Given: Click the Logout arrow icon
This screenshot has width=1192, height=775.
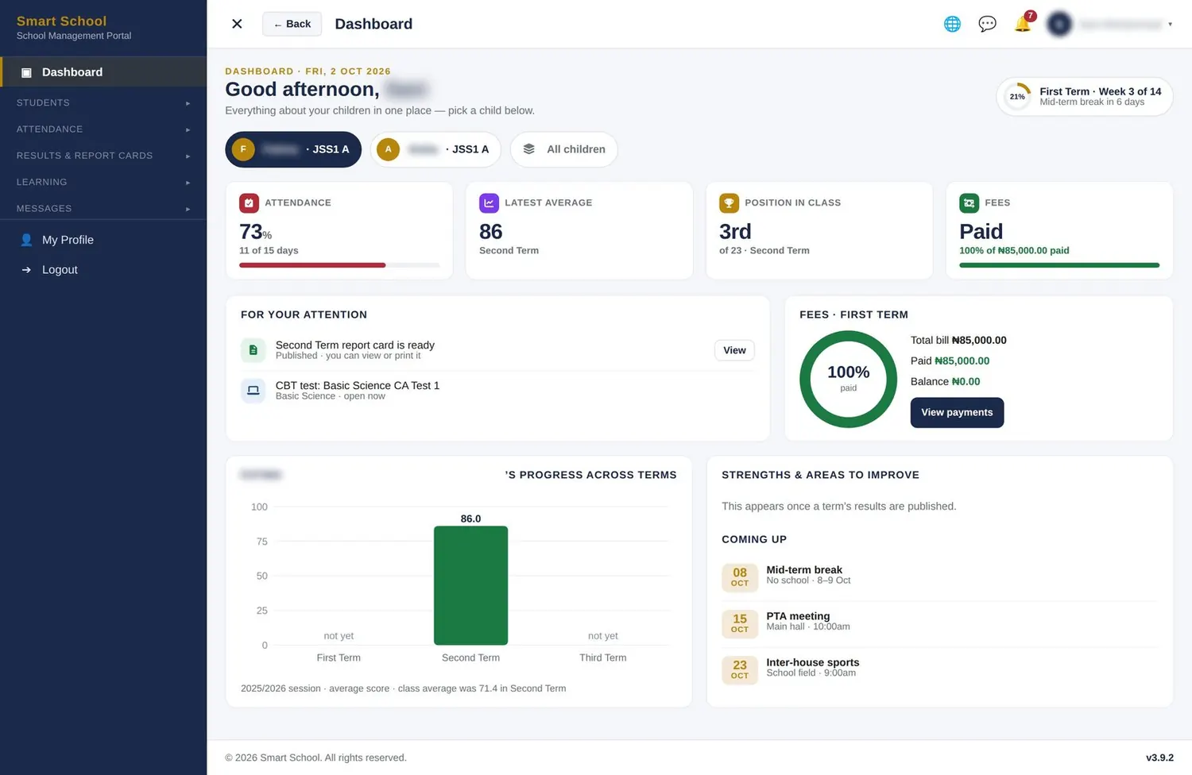Looking at the screenshot, I should click(26, 270).
